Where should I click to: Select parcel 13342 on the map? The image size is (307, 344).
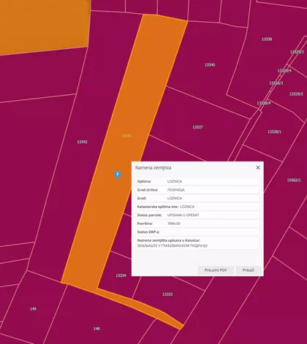click(82, 142)
